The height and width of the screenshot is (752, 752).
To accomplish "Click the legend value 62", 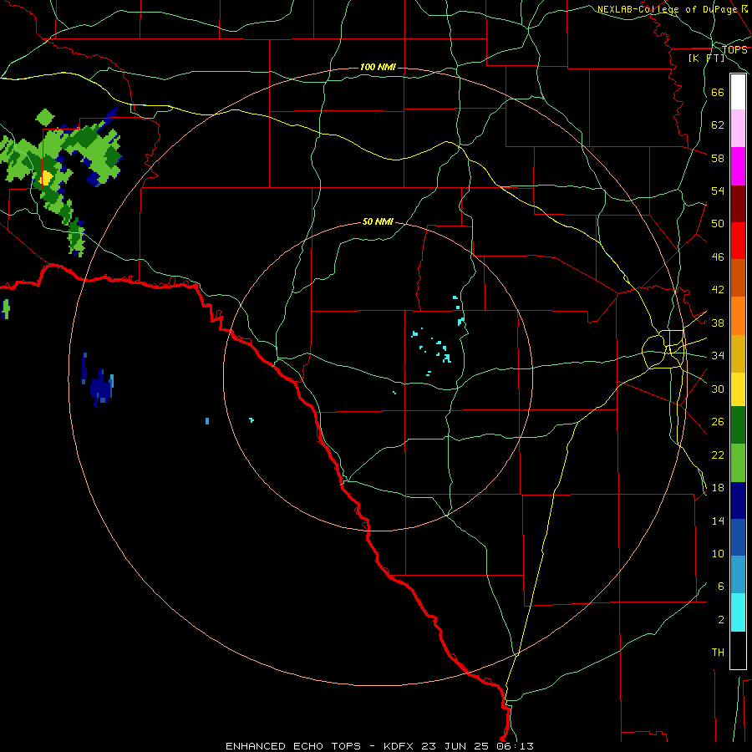I will 718,125.
